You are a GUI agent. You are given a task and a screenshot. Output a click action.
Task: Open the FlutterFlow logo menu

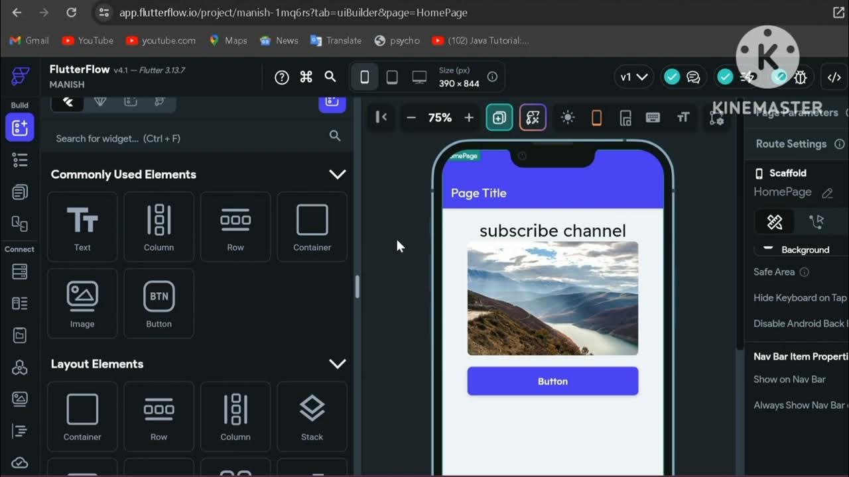click(x=20, y=77)
